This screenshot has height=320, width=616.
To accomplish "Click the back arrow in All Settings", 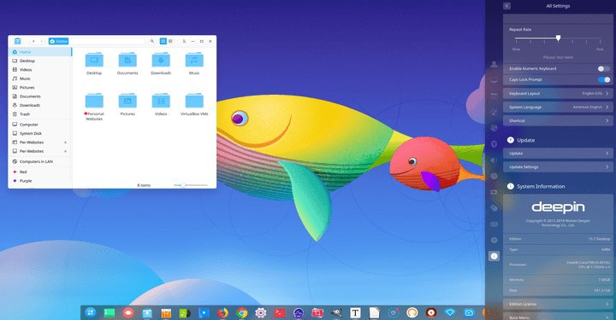I will (x=506, y=6).
